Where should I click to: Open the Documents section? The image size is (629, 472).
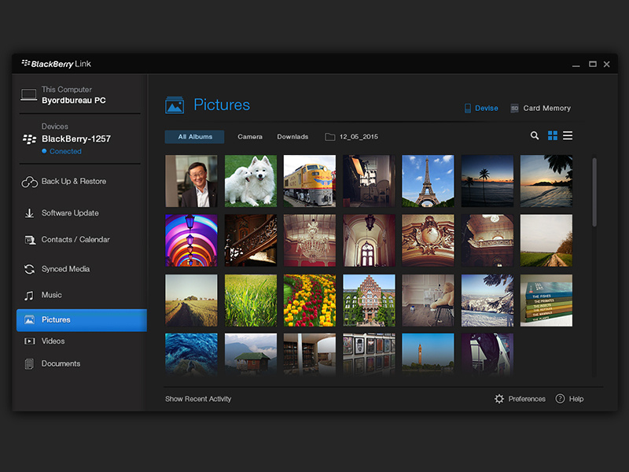61,364
